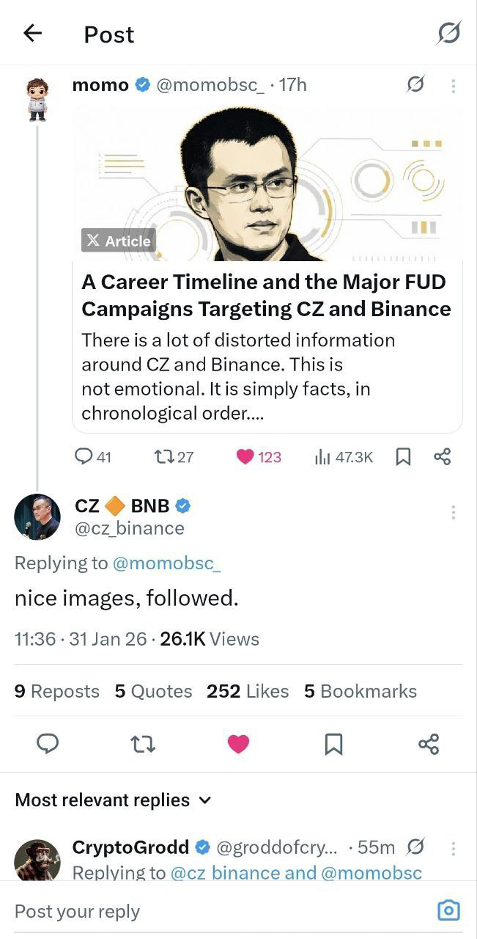
Task: Tap the back arrow
Action: [33, 33]
